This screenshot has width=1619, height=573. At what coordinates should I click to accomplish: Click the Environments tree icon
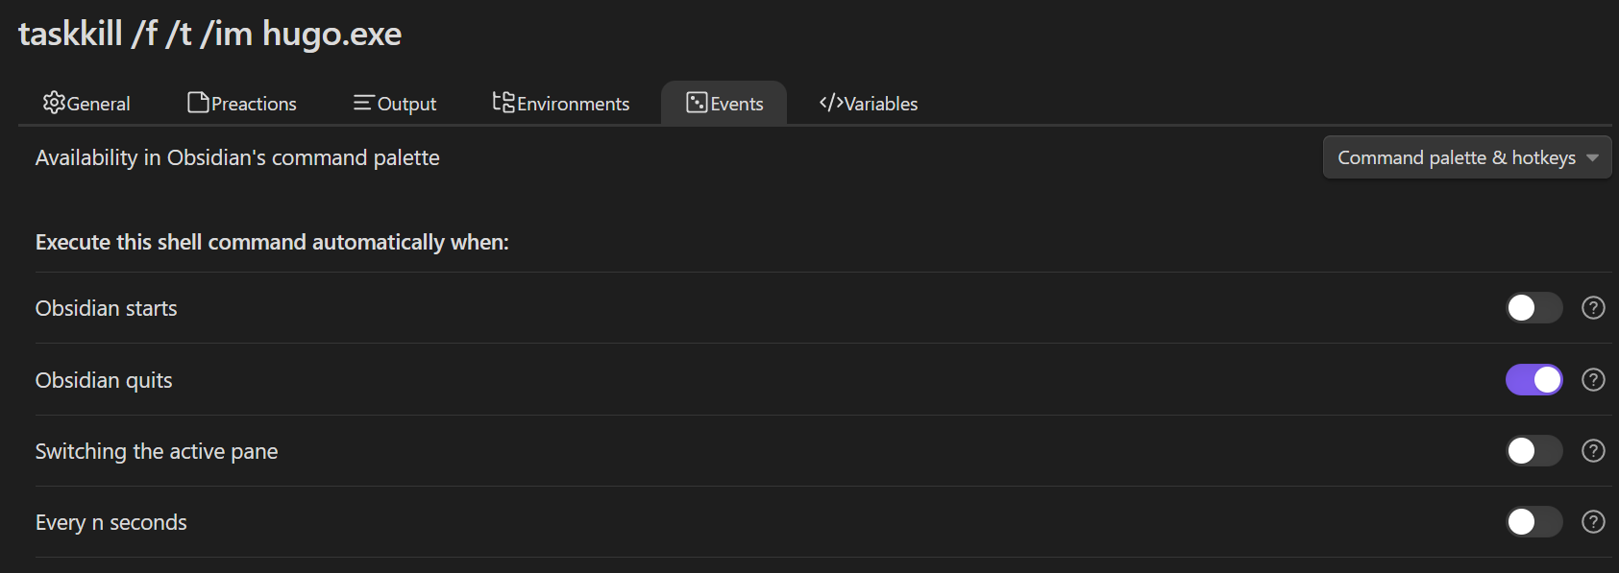pos(503,102)
